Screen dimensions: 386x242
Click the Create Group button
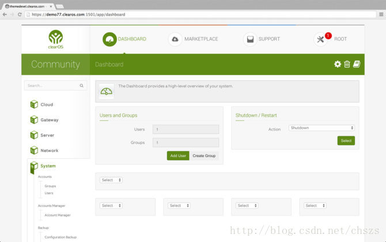coord(204,156)
